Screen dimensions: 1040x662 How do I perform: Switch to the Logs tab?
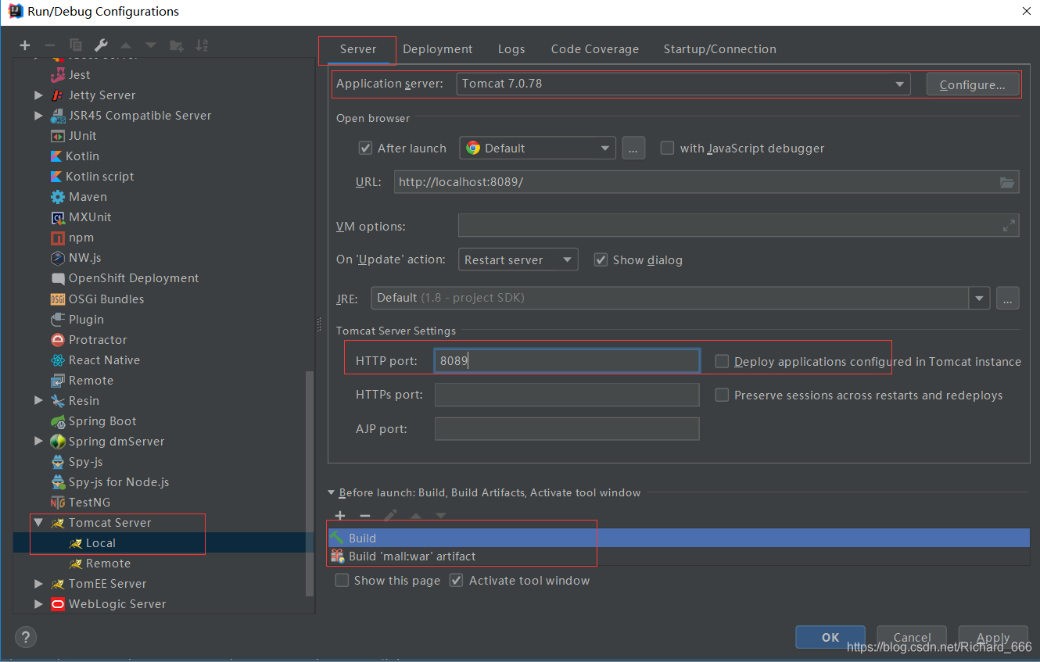point(511,49)
